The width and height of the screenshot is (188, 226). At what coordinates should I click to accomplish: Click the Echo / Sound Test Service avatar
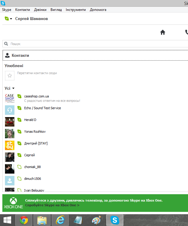[x=10, y=110]
